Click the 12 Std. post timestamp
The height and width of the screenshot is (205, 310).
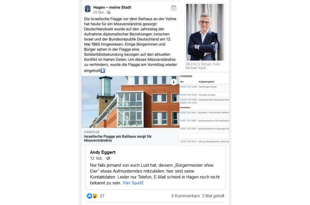[96, 158]
